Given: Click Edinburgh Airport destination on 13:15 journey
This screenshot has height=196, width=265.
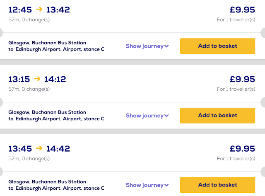Looking at the screenshot, I should 60,119.
